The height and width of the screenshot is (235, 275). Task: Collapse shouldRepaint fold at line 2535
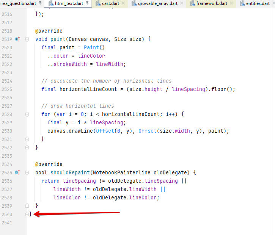(27, 173)
